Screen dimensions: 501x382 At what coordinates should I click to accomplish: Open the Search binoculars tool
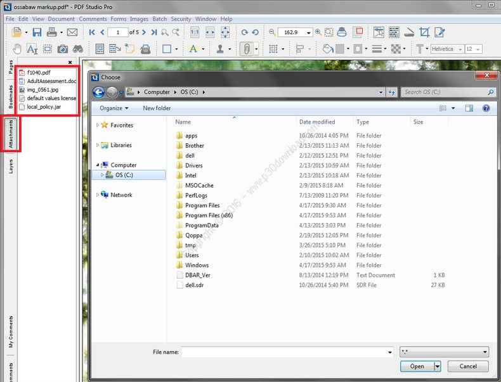click(x=78, y=49)
